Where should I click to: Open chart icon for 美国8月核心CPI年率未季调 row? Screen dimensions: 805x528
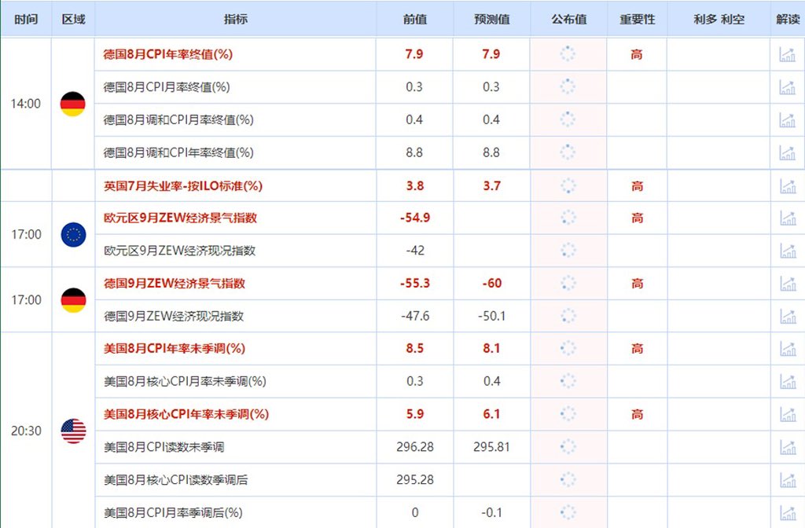[x=788, y=414]
